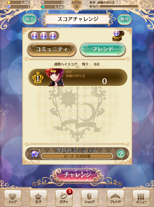Open the メニュー grid menu

(141, 198)
